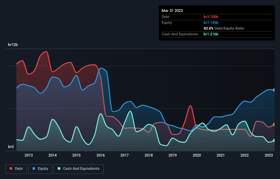This screenshot has width=280, height=179.
Task: Click the teal Cash end marker dot
Action: (274, 141)
